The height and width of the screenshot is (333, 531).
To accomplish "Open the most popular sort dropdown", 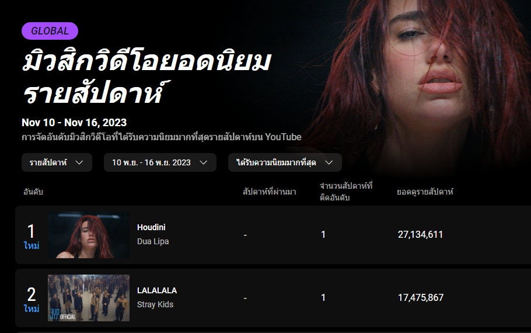I will click(285, 162).
